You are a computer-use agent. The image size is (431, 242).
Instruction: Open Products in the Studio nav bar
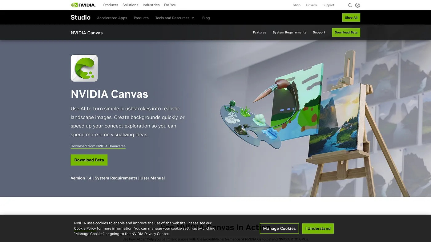tap(141, 18)
